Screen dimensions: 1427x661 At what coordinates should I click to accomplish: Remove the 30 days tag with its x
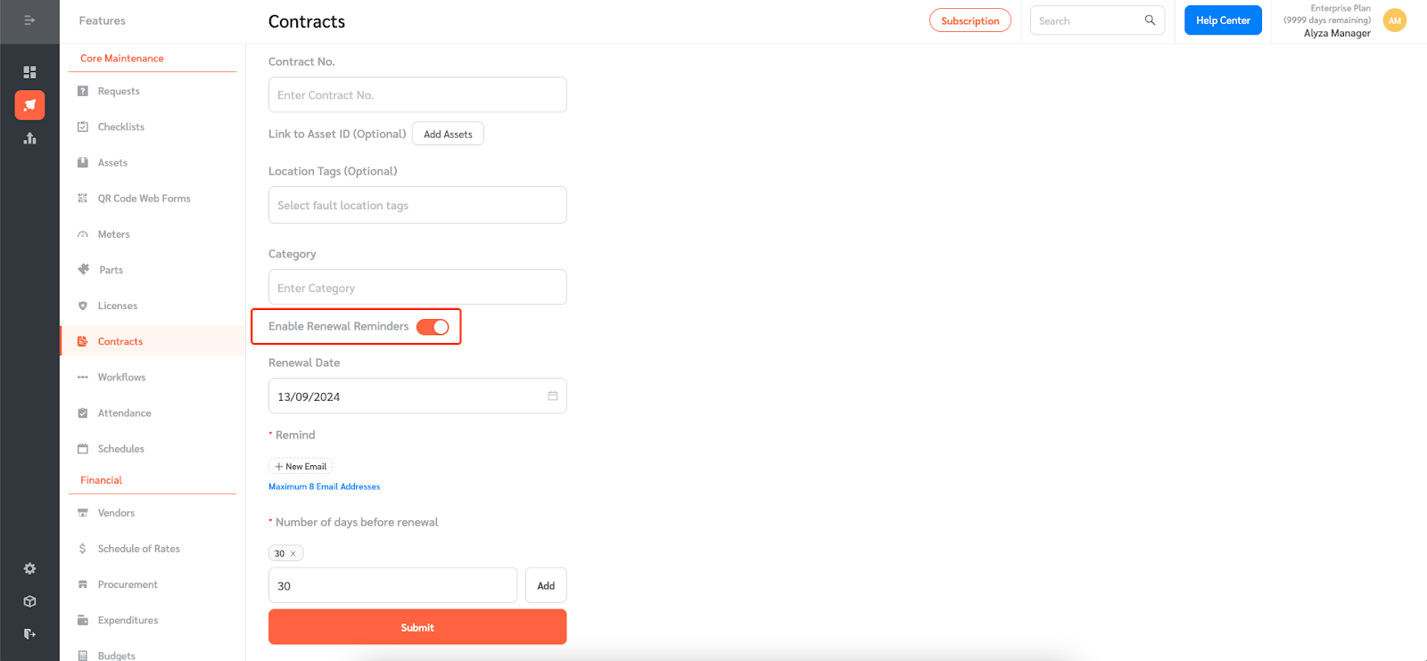(x=293, y=553)
